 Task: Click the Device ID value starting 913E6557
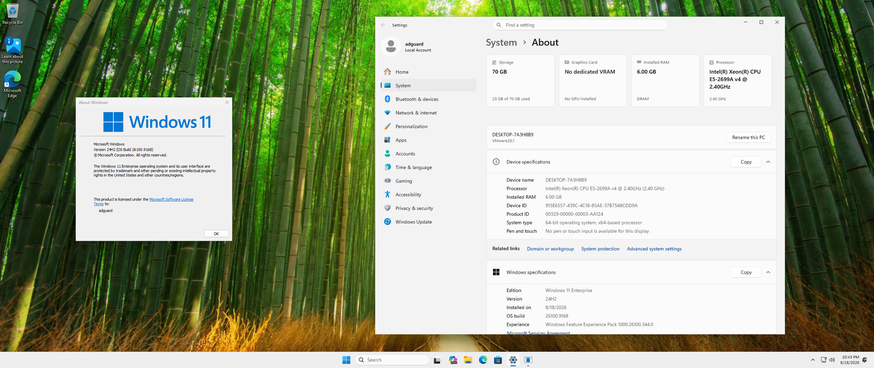pos(591,206)
